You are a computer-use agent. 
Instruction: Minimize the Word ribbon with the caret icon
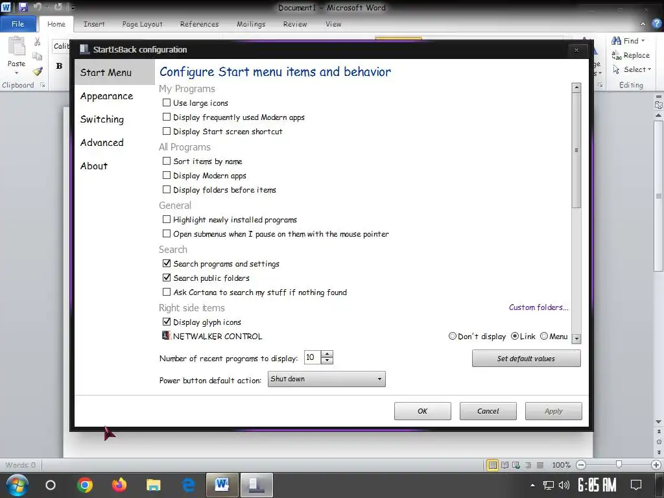click(643, 24)
